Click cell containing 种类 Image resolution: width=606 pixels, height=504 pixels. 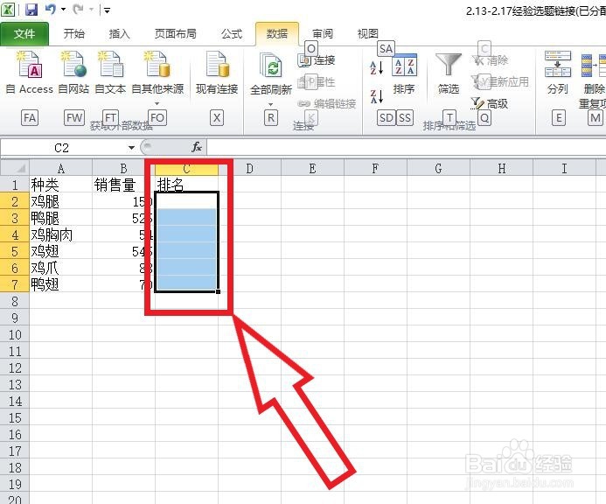point(61,185)
